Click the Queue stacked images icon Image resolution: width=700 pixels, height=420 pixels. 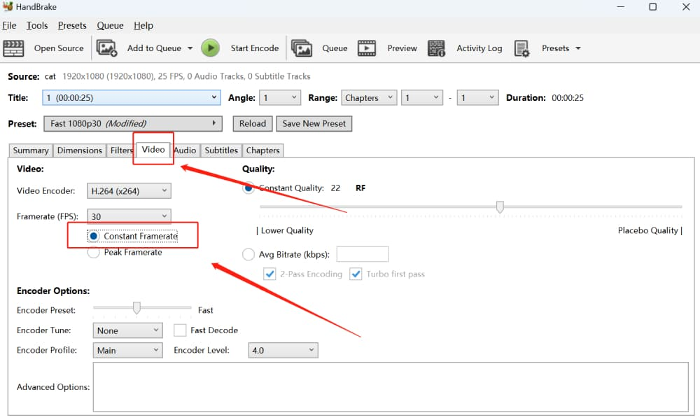coord(302,48)
